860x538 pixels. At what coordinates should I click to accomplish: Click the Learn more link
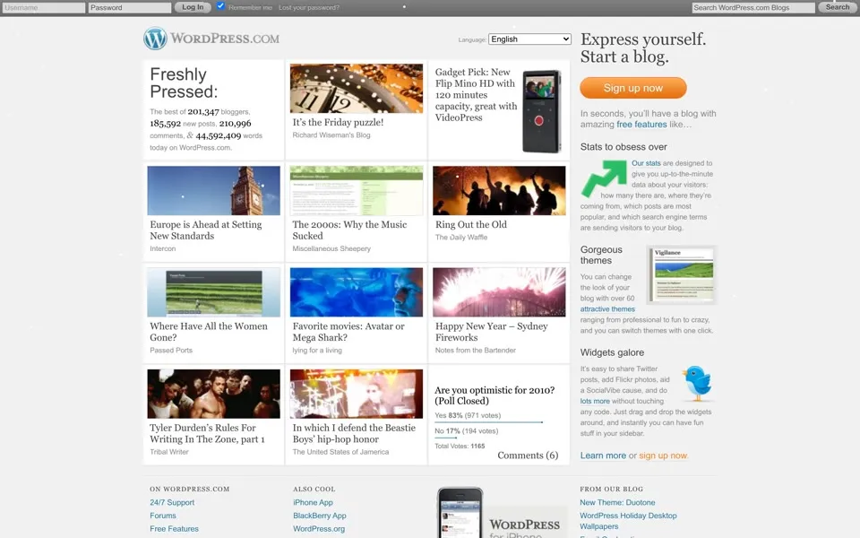(x=603, y=456)
